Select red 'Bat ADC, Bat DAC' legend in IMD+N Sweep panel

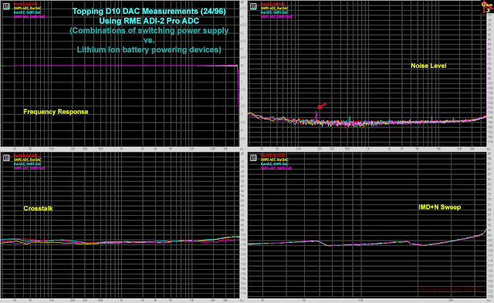pyautogui.click(x=272, y=156)
